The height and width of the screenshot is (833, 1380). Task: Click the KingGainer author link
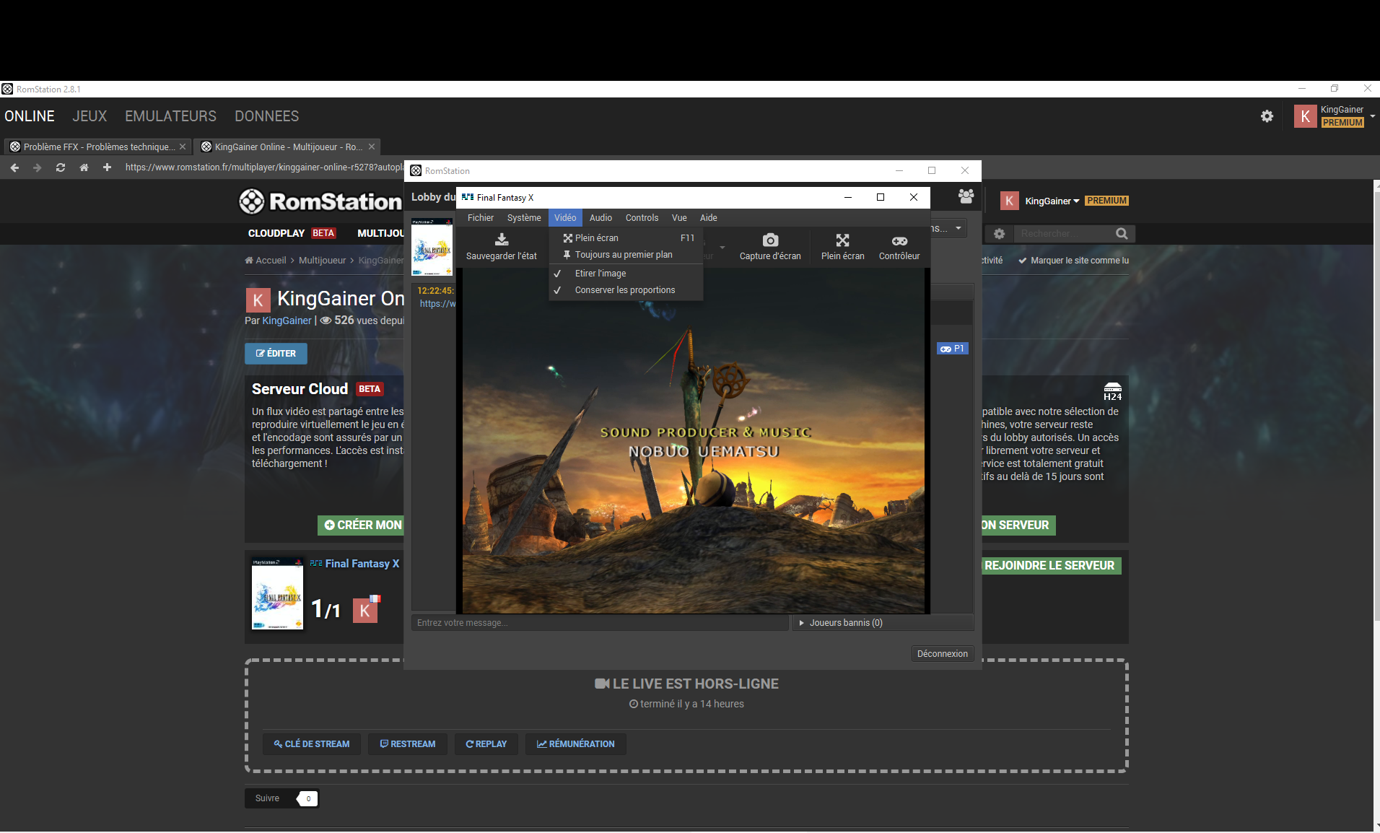[287, 320]
